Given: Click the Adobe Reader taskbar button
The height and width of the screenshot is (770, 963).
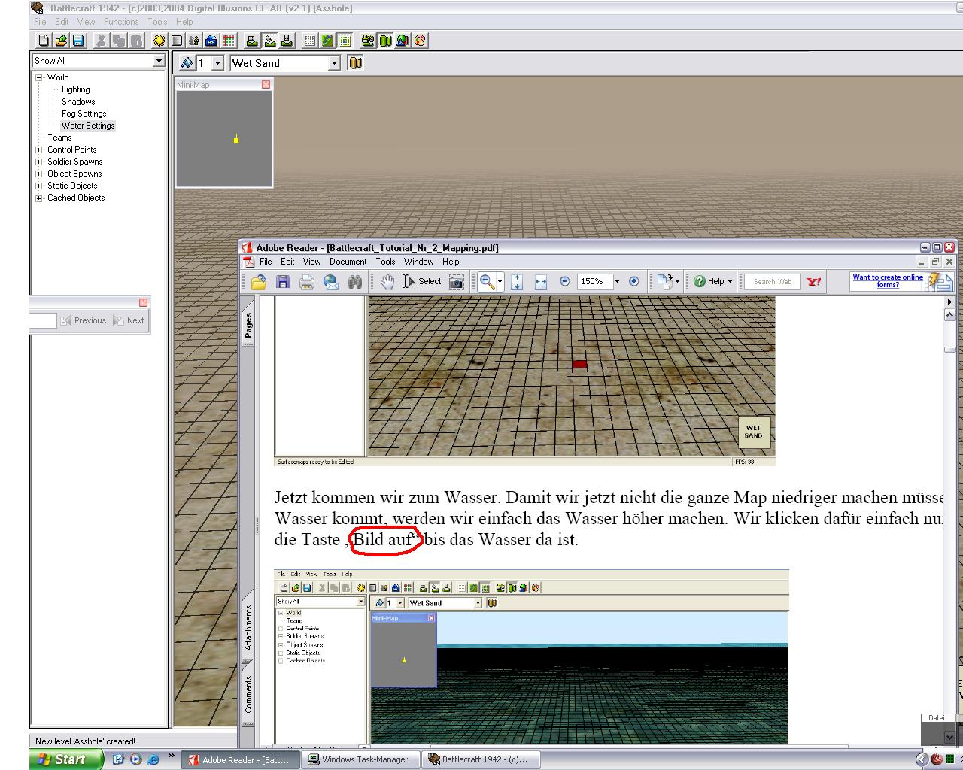Looking at the screenshot, I should click(241, 759).
